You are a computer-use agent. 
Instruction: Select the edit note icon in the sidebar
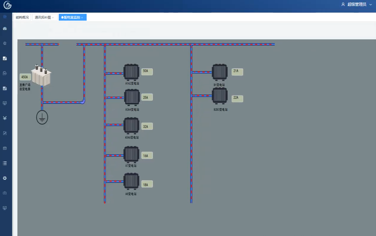[x=5, y=133]
